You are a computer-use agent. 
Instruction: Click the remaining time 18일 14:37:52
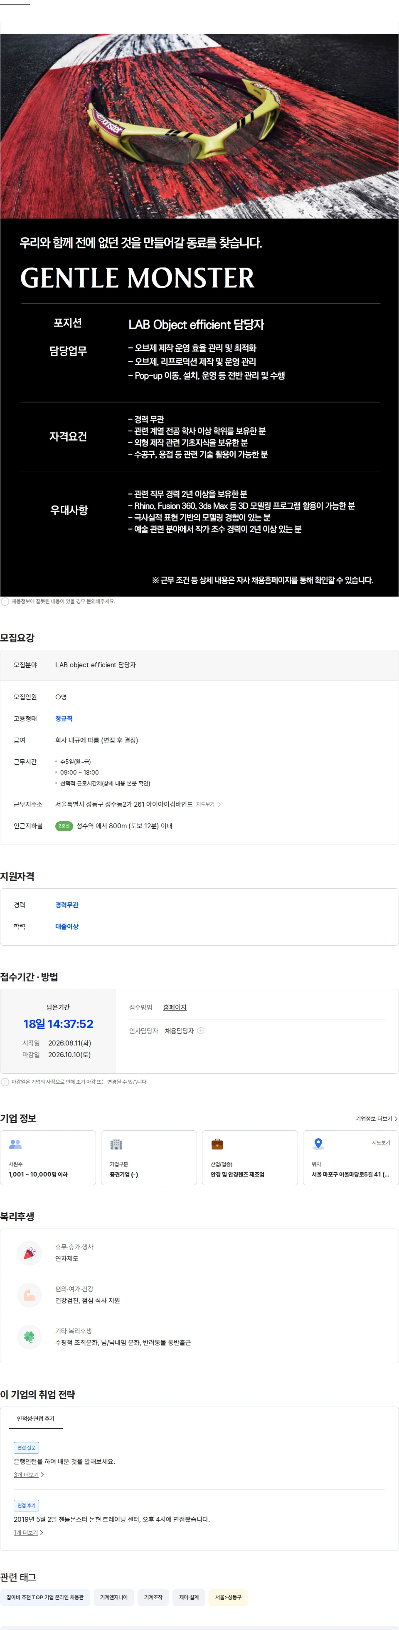[x=58, y=1024]
